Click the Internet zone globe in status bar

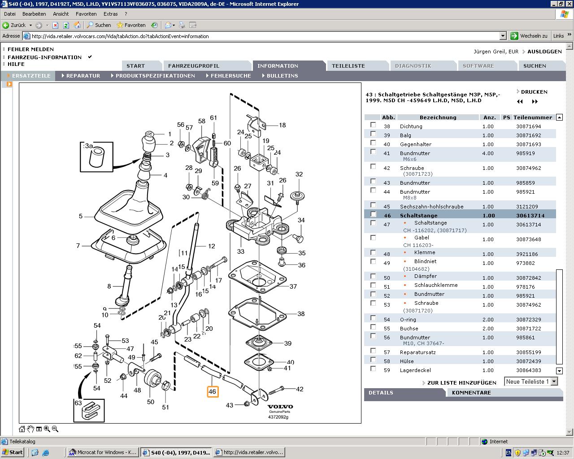point(484,442)
